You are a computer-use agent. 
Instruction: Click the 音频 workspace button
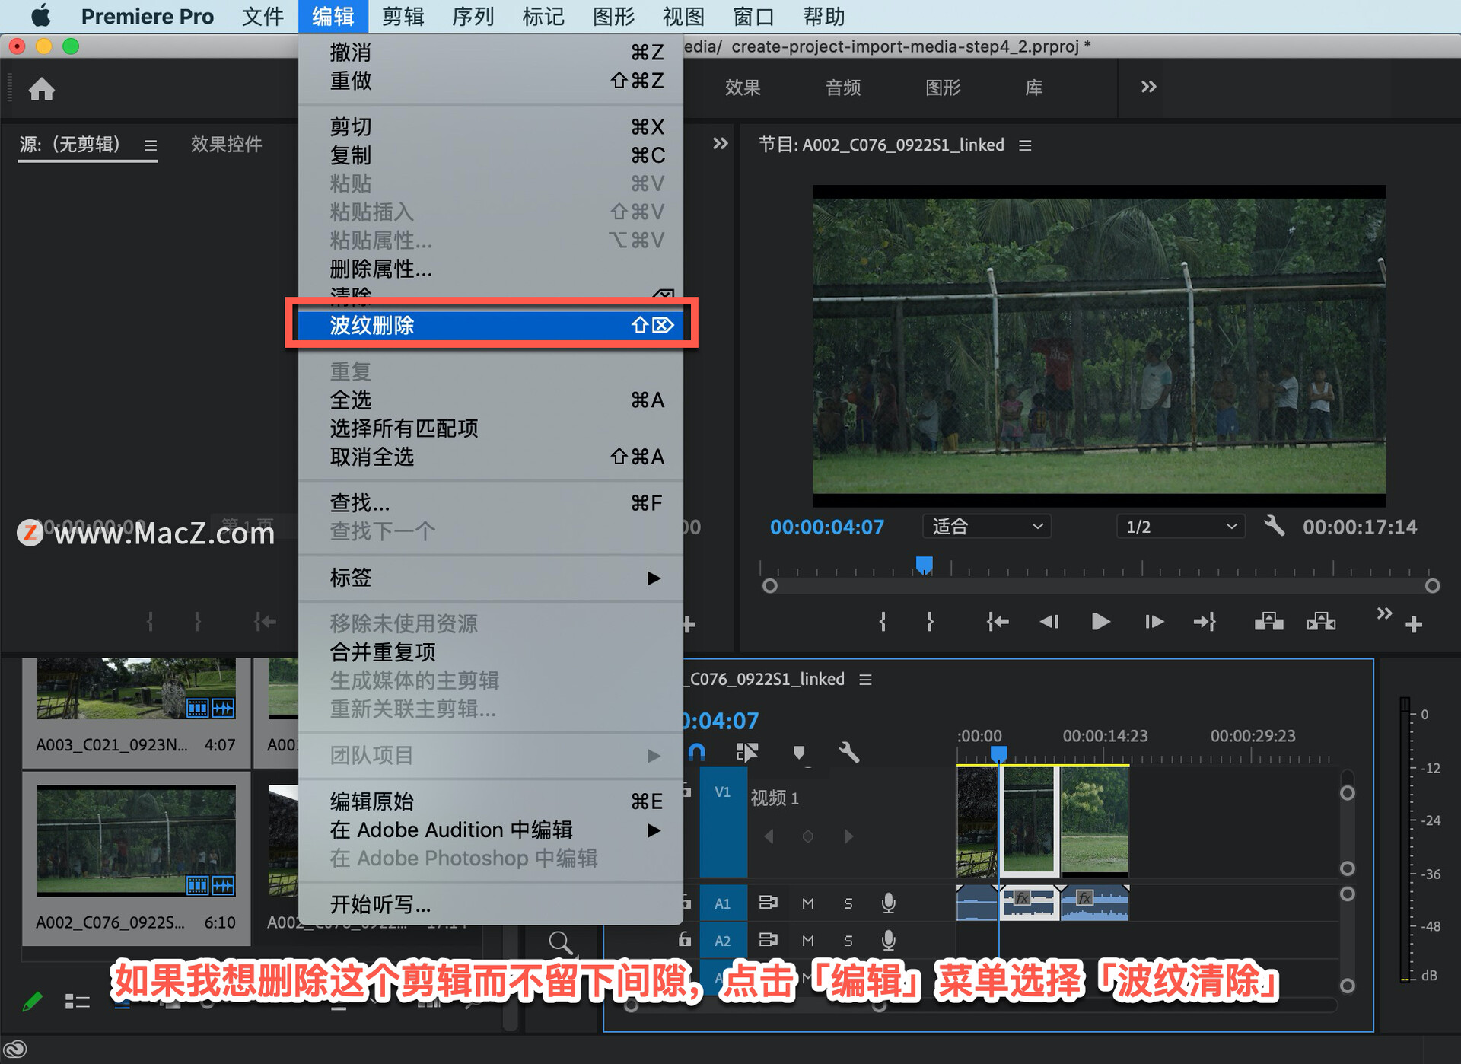[843, 88]
